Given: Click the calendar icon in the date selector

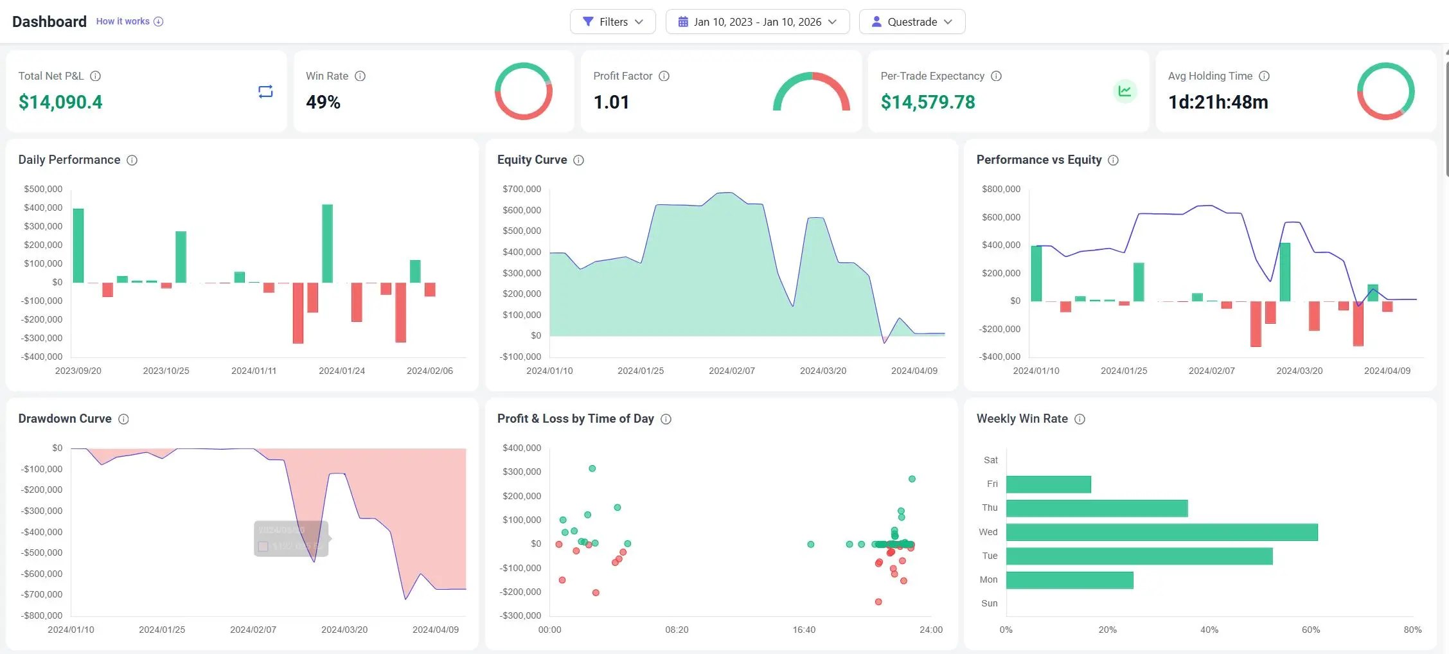Looking at the screenshot, I should [682, 21].
